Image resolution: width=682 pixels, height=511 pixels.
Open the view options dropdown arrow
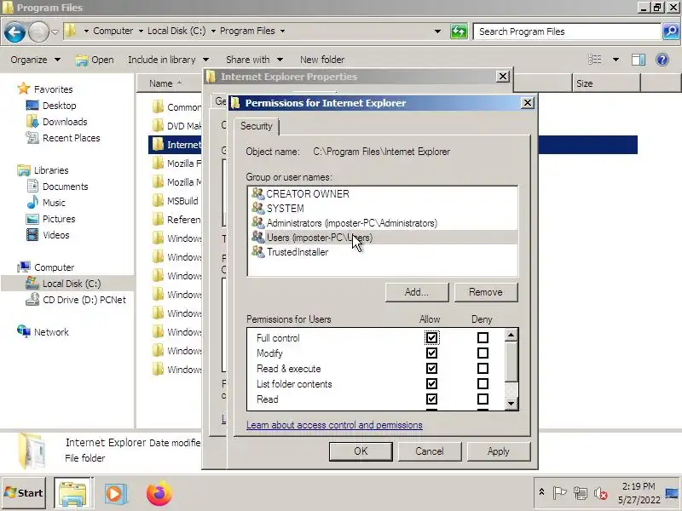[616, 60]
